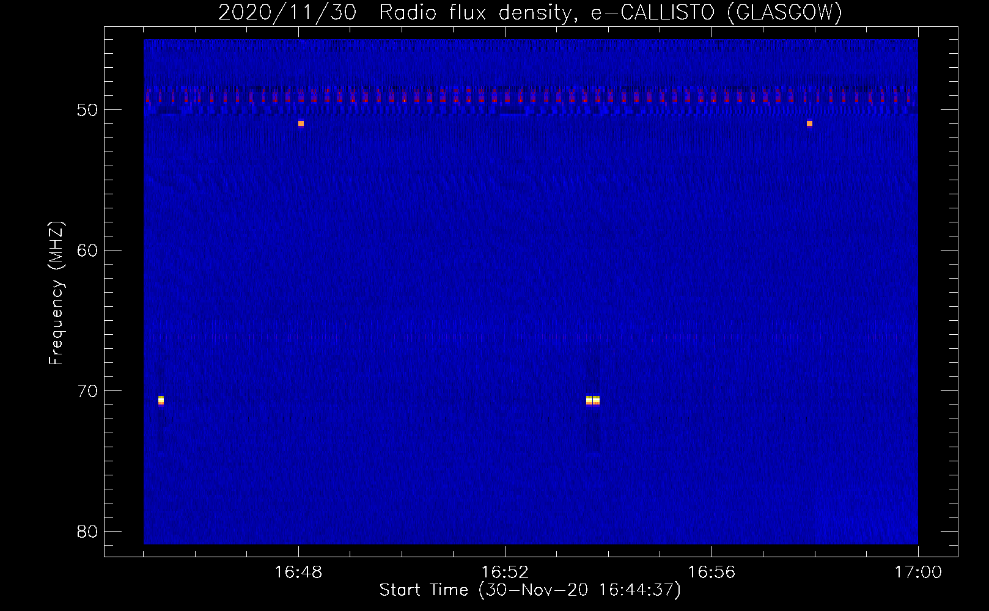Click the 17:00 time tick label
This screenshot has width=989, height=611.
tap(918, 573)
